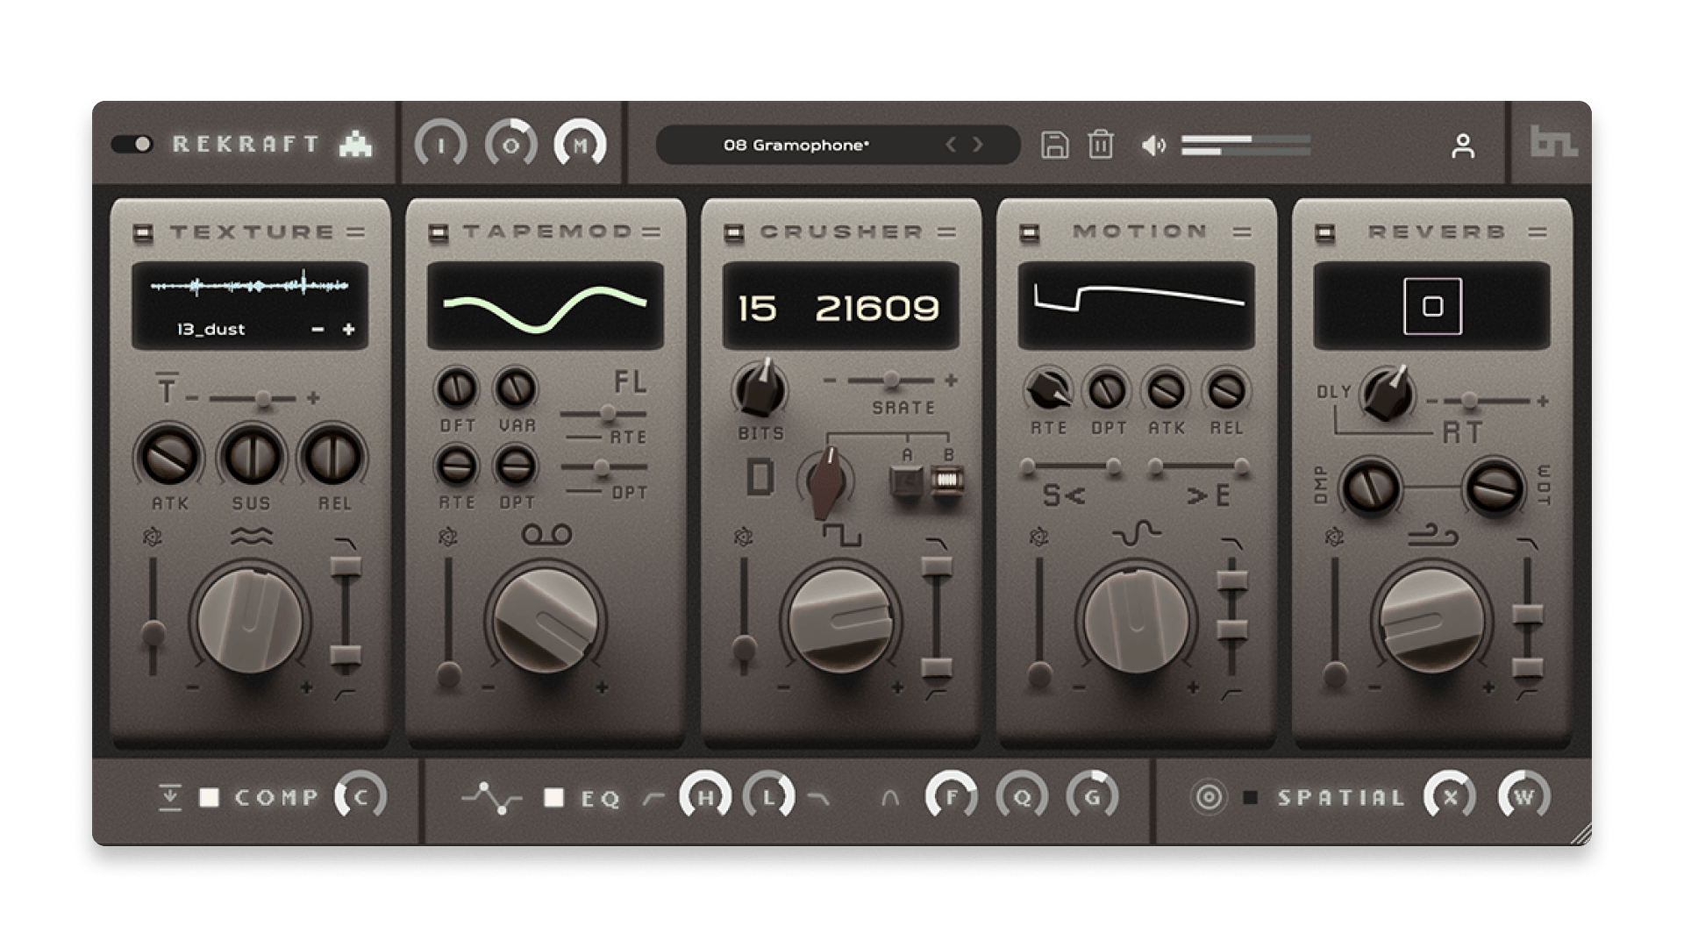Toggle the Rekraft main power switch

point(132,144)
